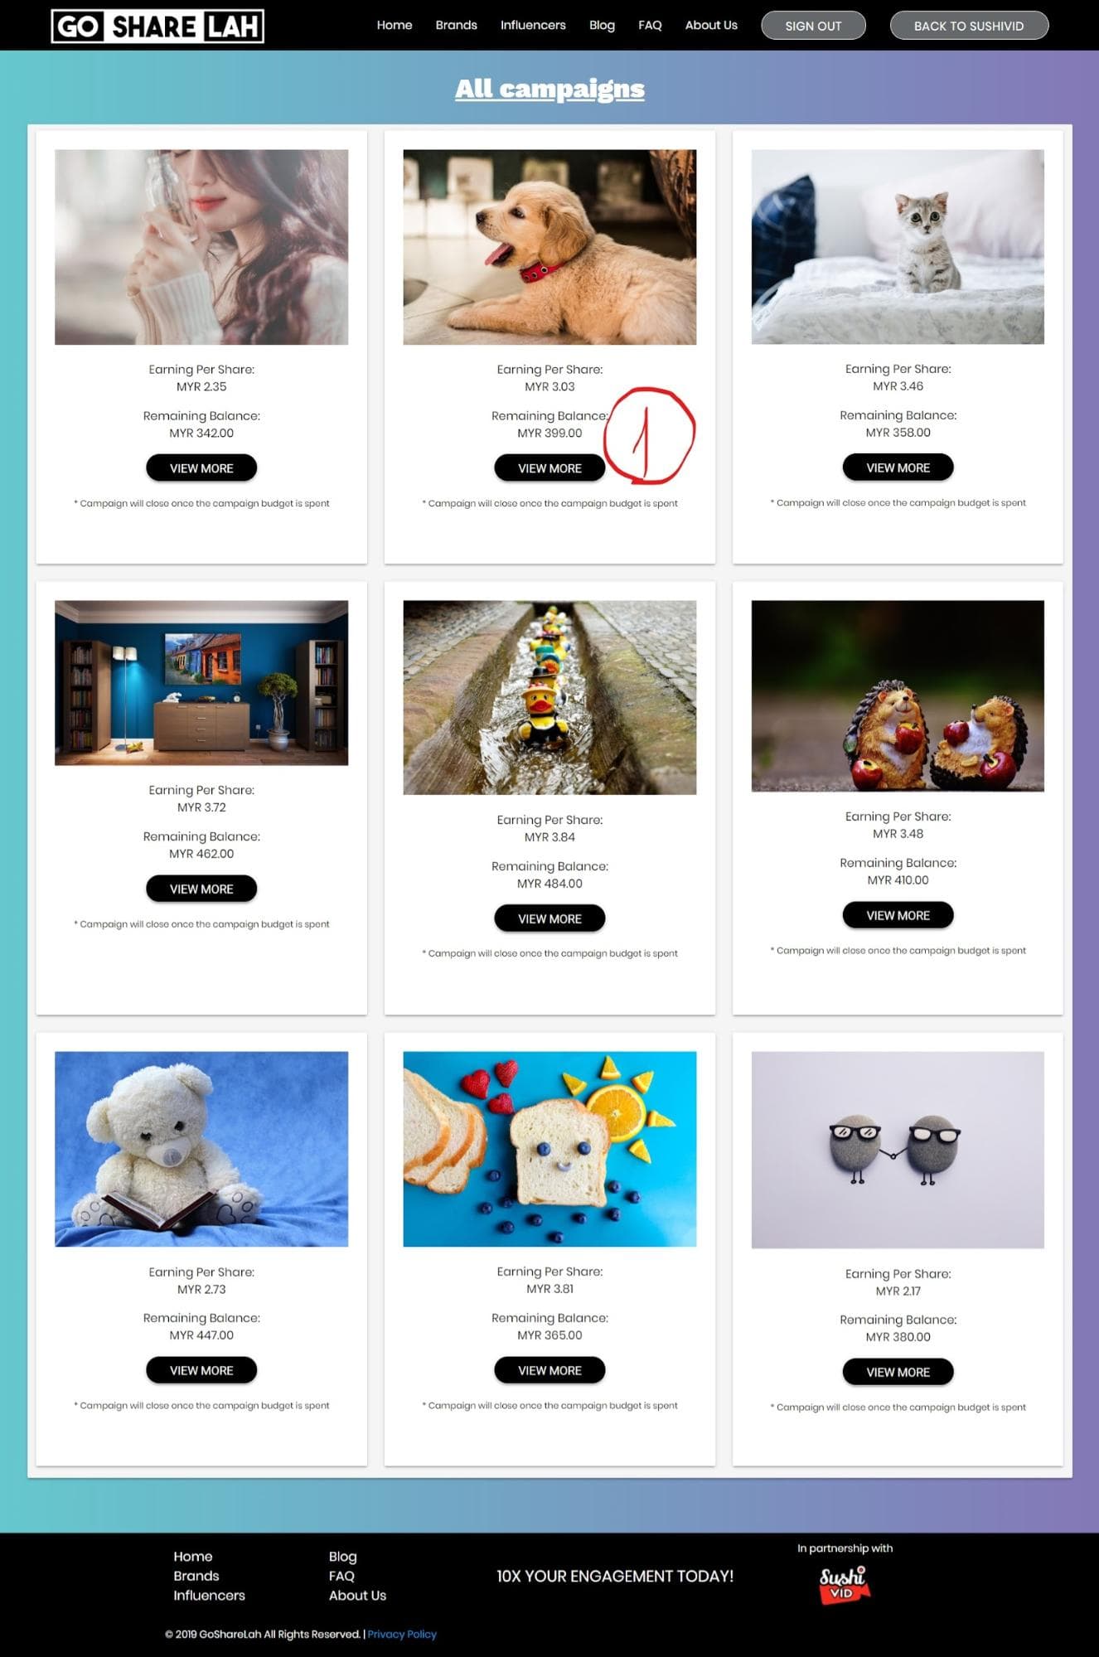1099x1657 pixels.
Task: Click the All campaigns heading link
Action: [x=549, y=89]
